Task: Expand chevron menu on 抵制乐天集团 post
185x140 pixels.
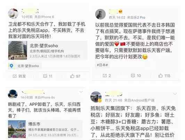Action: tap(175, 94)
